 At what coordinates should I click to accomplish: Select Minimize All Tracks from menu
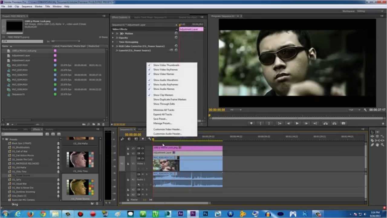click(164, 110)
